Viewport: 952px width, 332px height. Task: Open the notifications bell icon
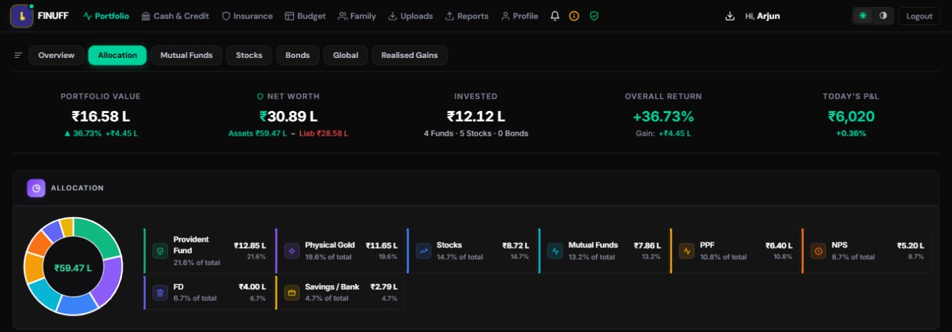(x=555, y=16)
